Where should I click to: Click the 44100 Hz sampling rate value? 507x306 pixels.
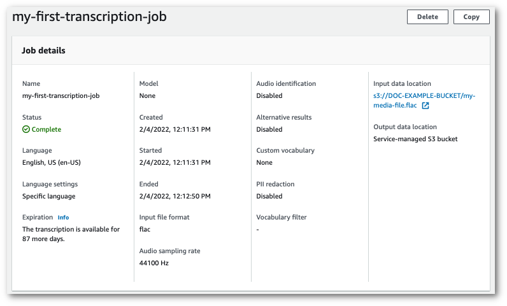[154, 263]
